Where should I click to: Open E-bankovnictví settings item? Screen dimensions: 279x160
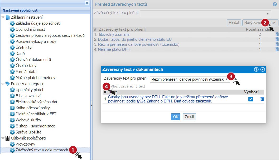click(28, 96)
